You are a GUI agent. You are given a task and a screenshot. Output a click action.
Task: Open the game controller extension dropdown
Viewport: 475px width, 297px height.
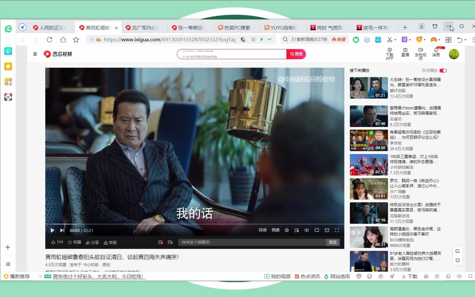click(x=439, y=40)
